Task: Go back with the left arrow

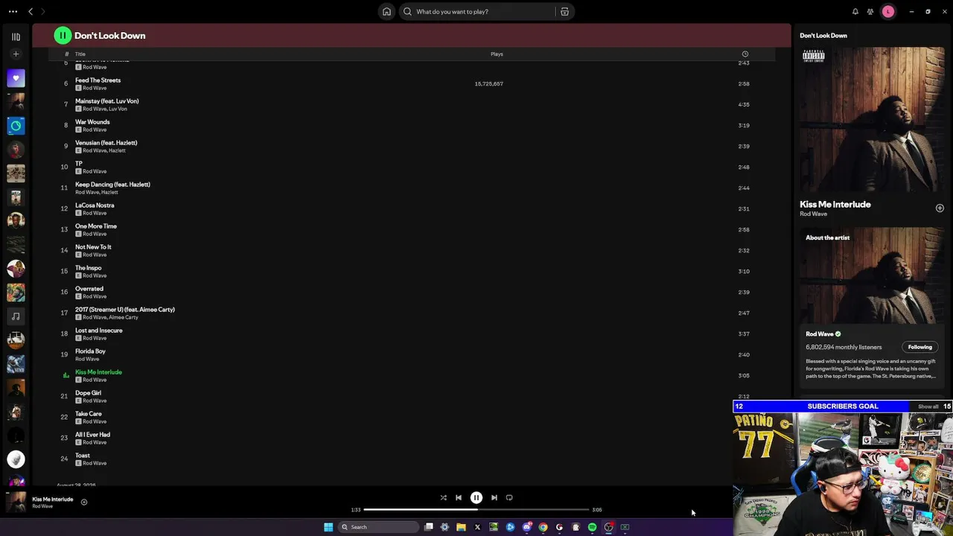Action: [x=31, y=11]
